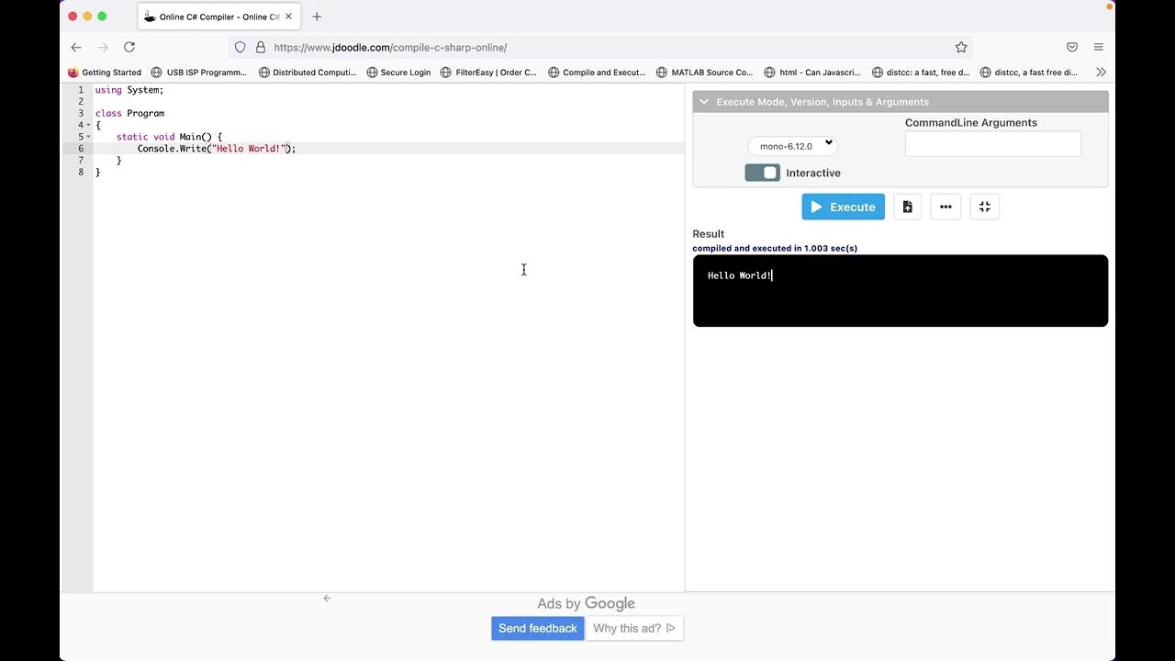Open the Getting Started bookmark
This screenshot has height=661, width=1175.
[x=105, y=73]
